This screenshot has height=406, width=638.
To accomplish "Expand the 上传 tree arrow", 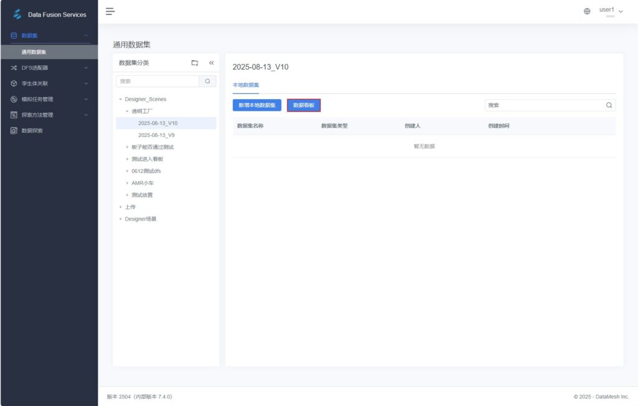I will click(x=120, y=207).
